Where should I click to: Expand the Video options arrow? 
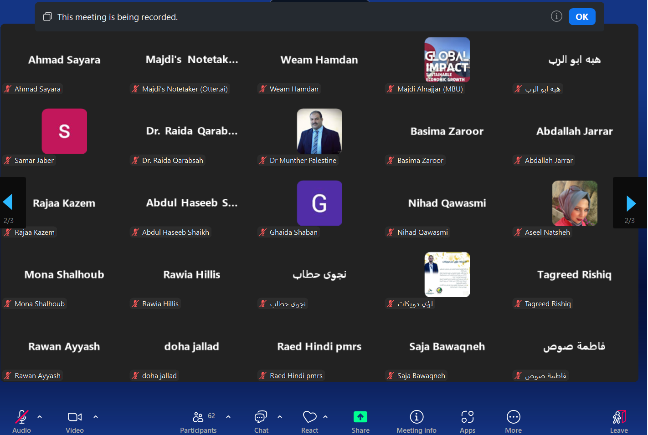pyautogui.click(x=96, y=416)
